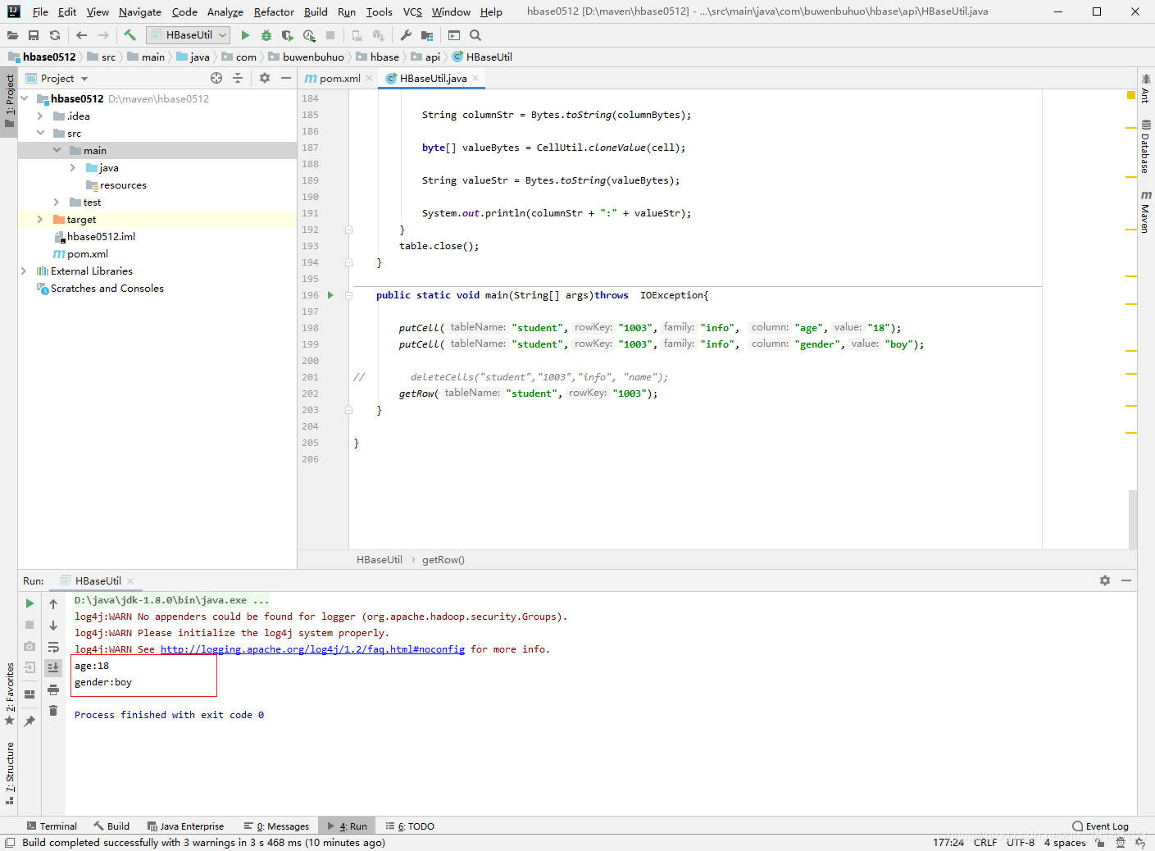Image resolution: width=1155 pixels, height=851 pixels.
Task: Open the log4j FAQ link in the console
Action: pos(312,649)
